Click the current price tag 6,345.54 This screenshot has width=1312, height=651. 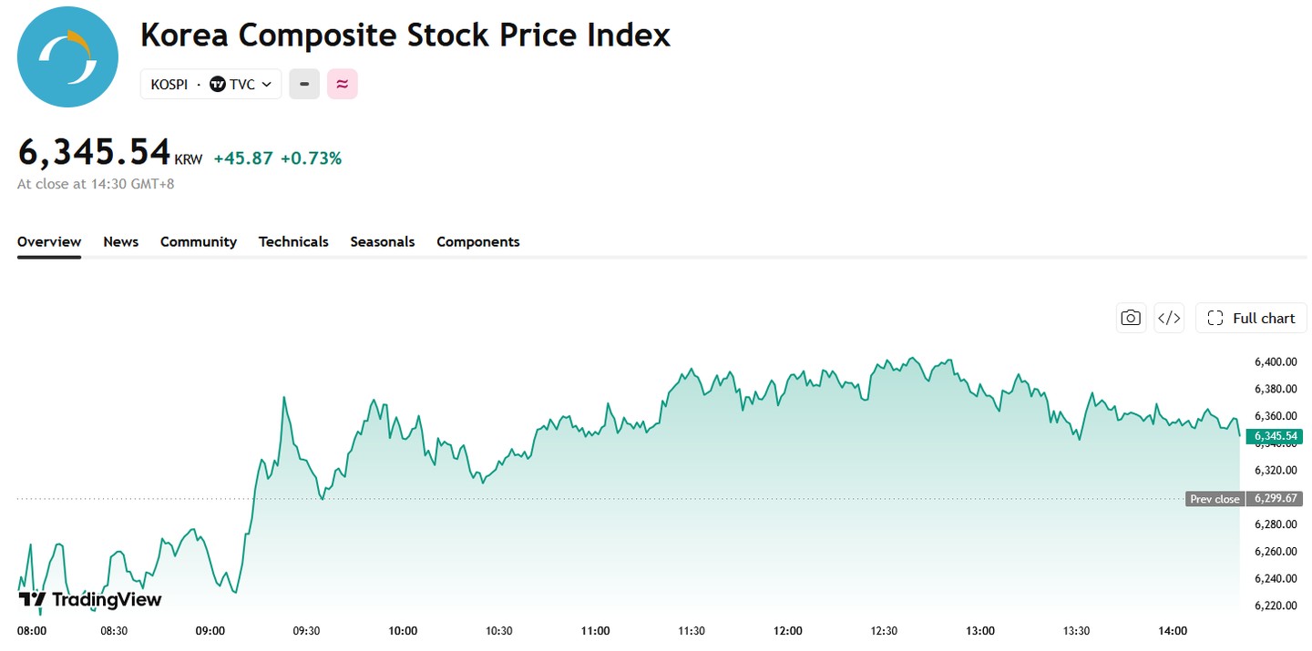[1275, 436]
